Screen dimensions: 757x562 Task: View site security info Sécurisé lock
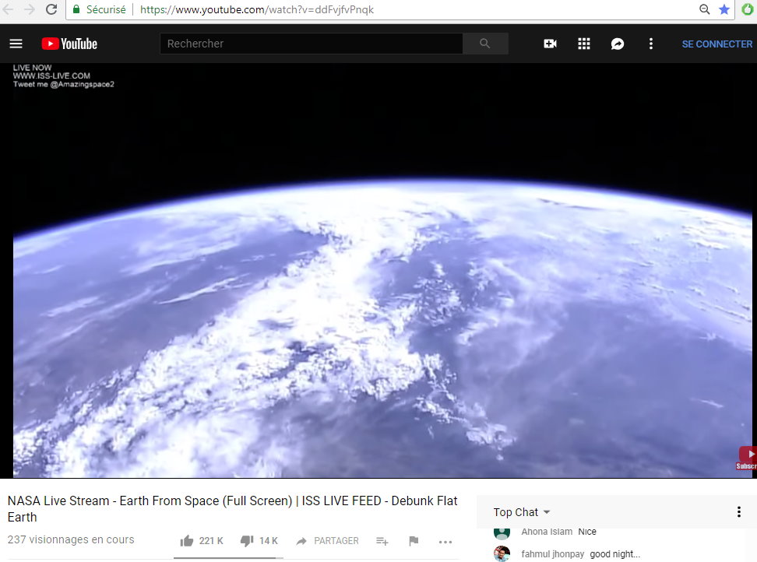click(x=99, y=9)
